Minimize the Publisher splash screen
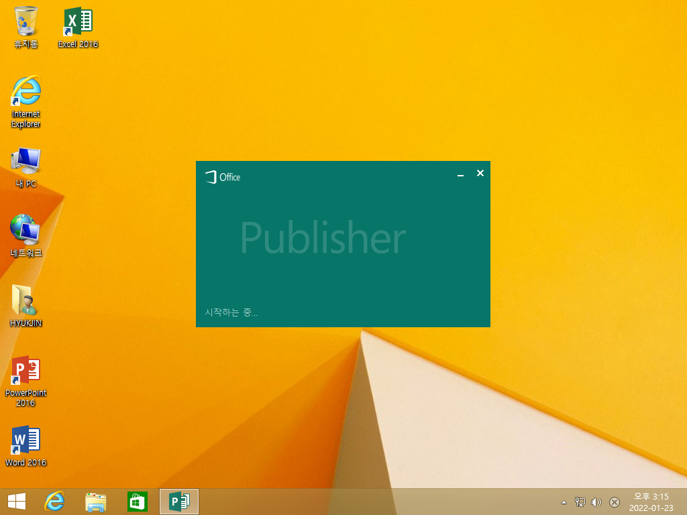 coord(460,174)
